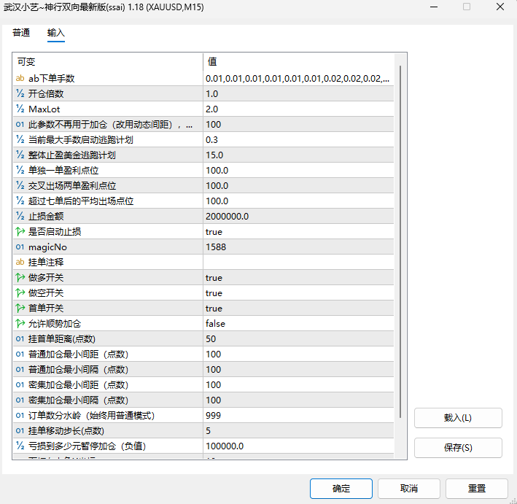
Task: Click the double icon beside 超过七单后的平均出场点位
Action: (x=20, y=201)
